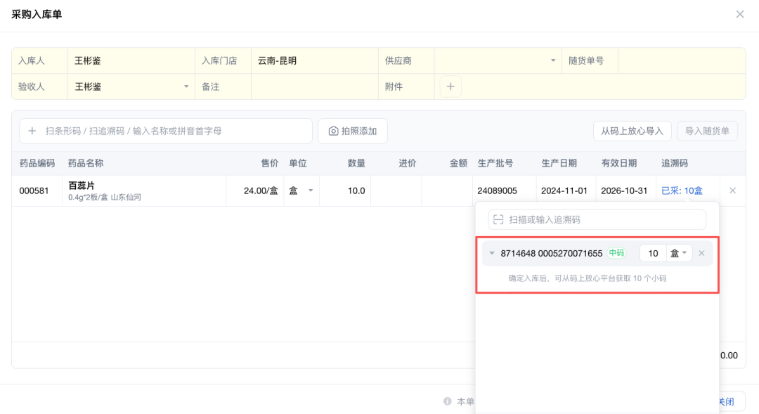Click 导入随货单 button

pyautogui.click(x=707, y=131)
